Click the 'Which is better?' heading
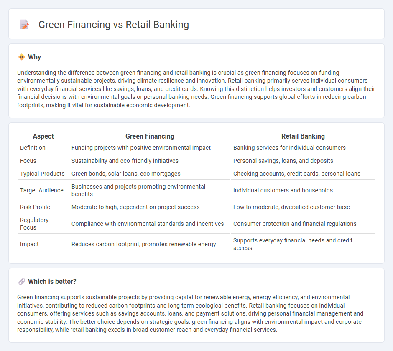Image resolution: width=393 pixels, height=351 pixels. pyautogui.click(x=52, y=282)
